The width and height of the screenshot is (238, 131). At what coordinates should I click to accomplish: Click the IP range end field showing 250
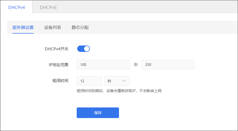coord(168,65)
